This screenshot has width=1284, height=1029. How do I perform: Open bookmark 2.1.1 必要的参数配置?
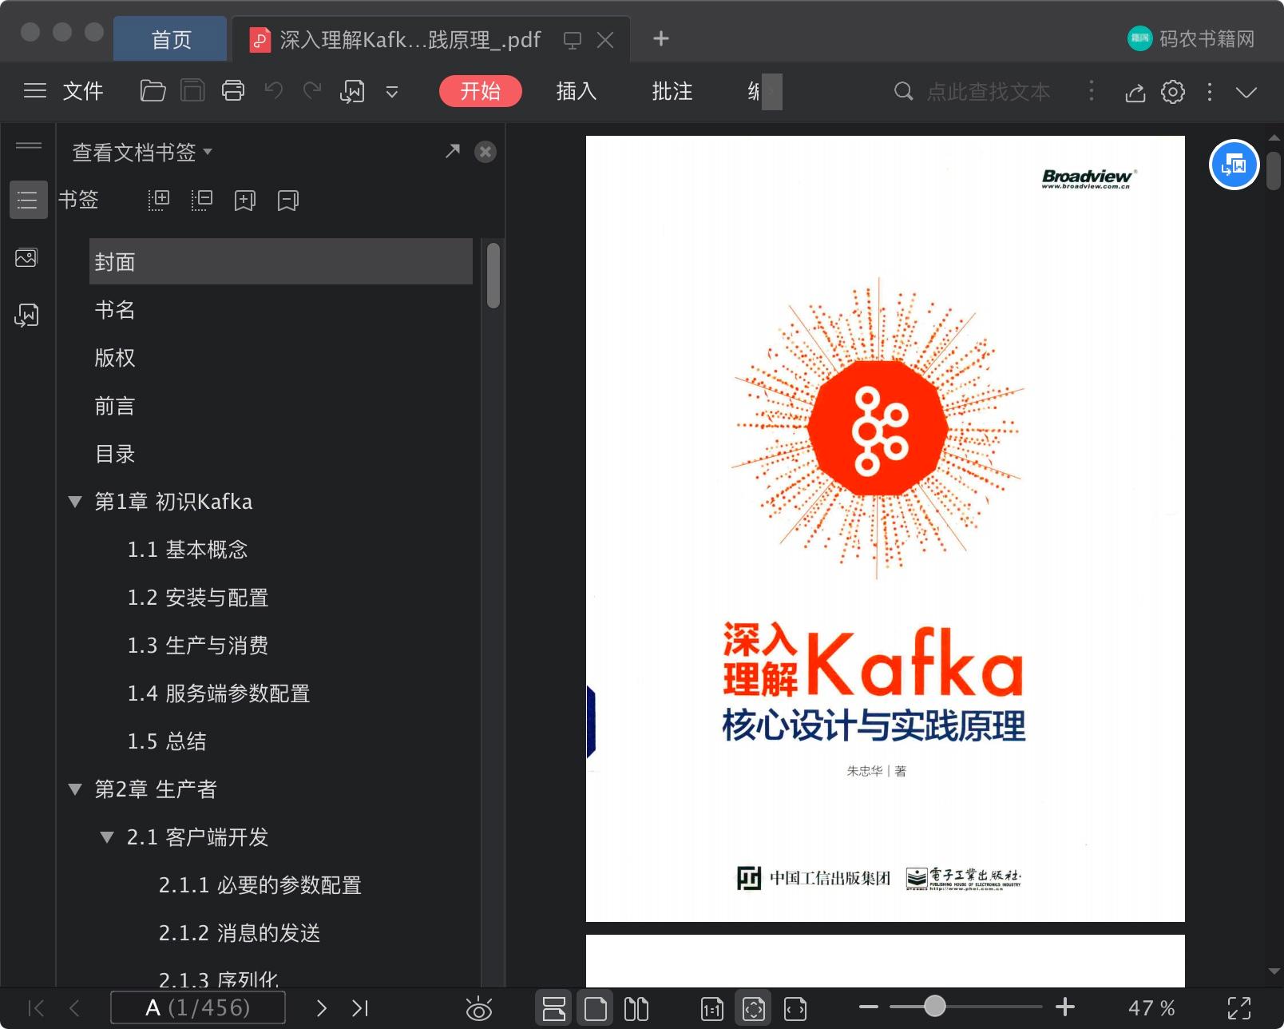(x=260, y=885)
